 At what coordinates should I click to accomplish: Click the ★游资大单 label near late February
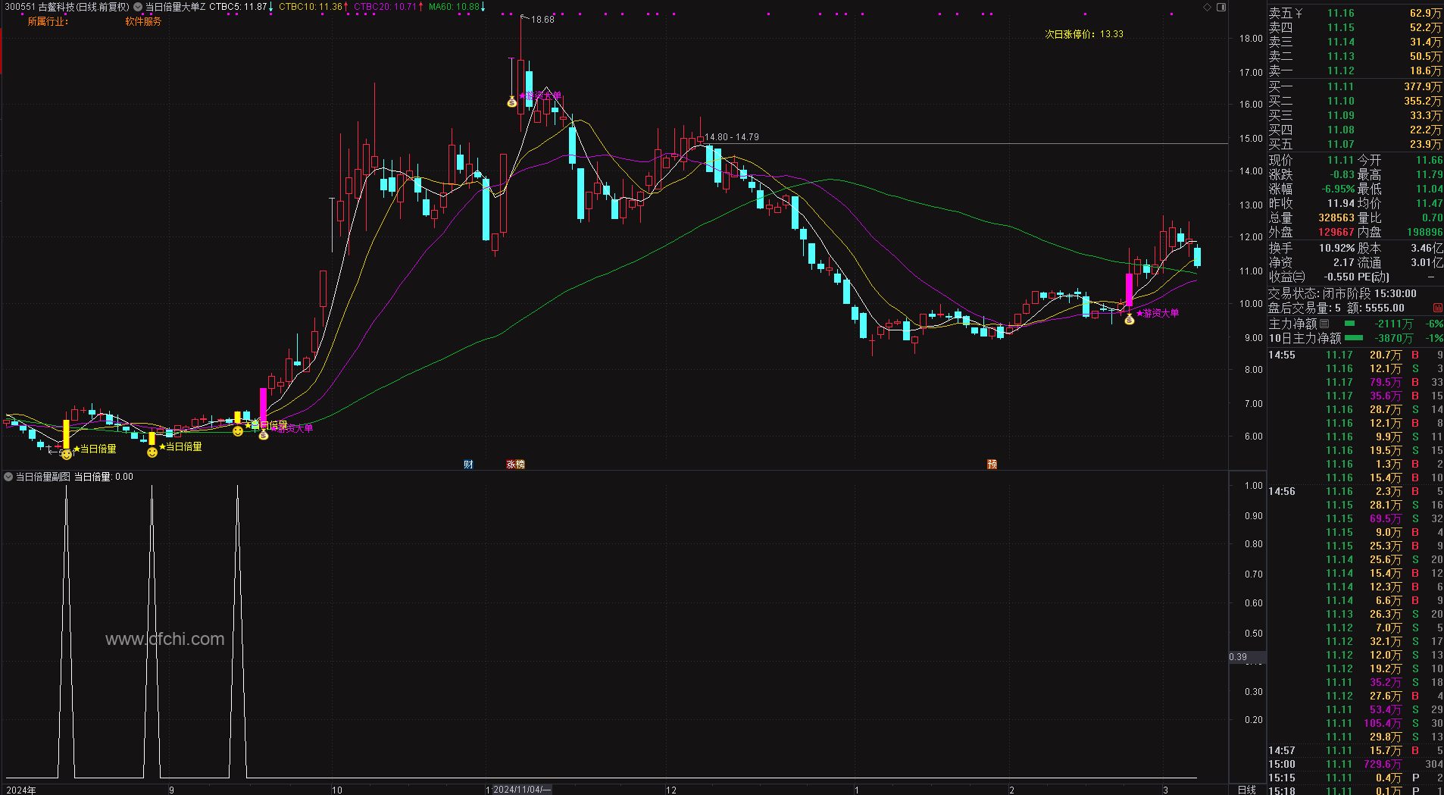(1158, 313)
